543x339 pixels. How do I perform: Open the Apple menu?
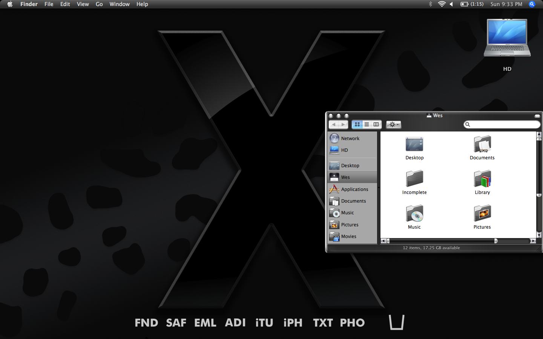[x=10, y=4]
